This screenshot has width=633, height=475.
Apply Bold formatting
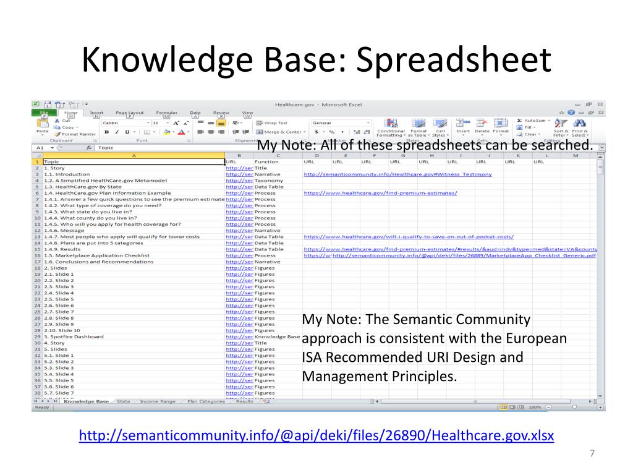106,132
